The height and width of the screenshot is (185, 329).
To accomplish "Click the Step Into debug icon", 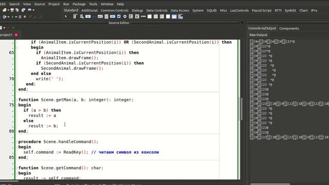I will pos(30,17).
